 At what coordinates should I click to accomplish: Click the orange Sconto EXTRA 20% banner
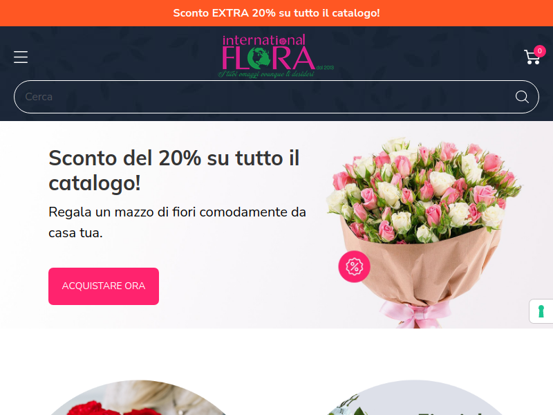pos(276,13)
